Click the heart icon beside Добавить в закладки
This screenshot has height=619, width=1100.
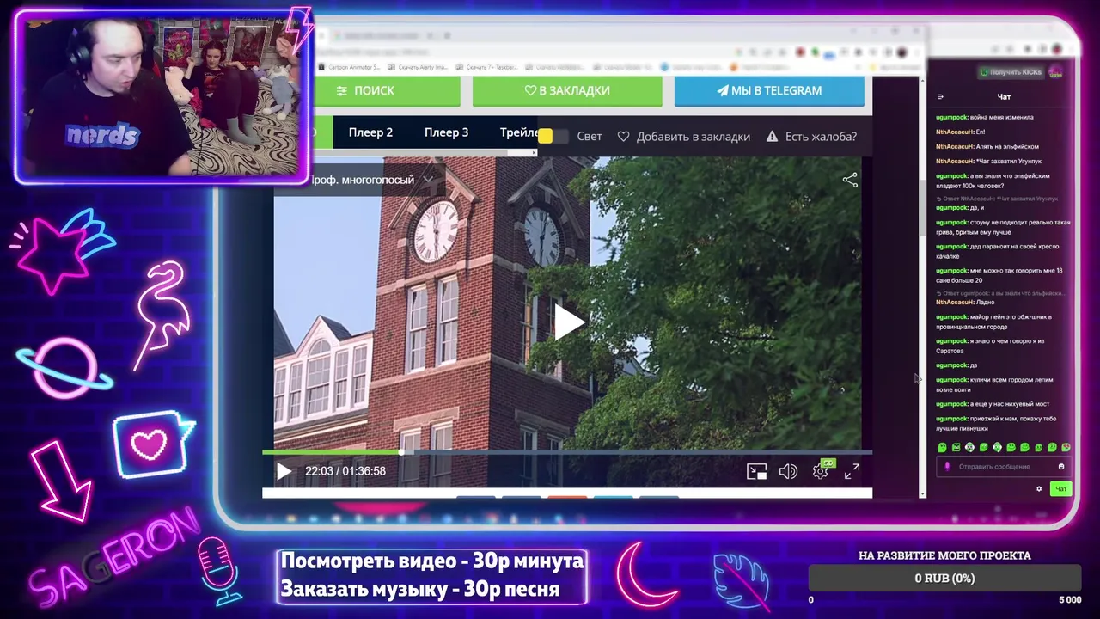(x=624, y=137)
